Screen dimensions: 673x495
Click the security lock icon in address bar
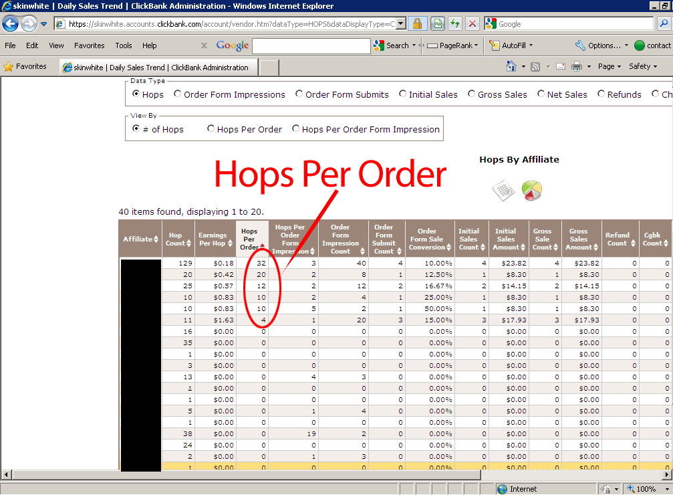point(417,24)
